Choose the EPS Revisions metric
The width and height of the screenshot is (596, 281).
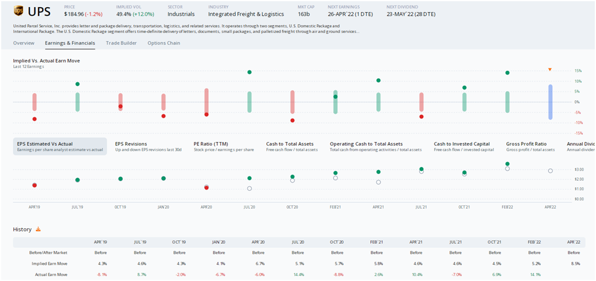coord(148,147)
